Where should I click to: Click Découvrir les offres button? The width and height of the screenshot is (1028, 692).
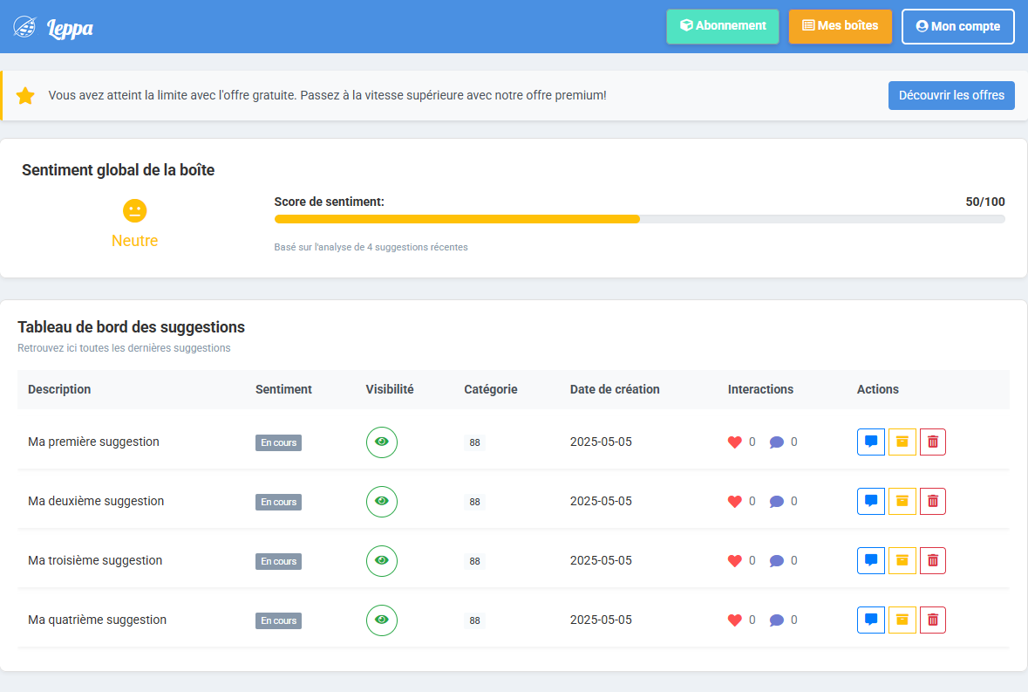[950, 95]
